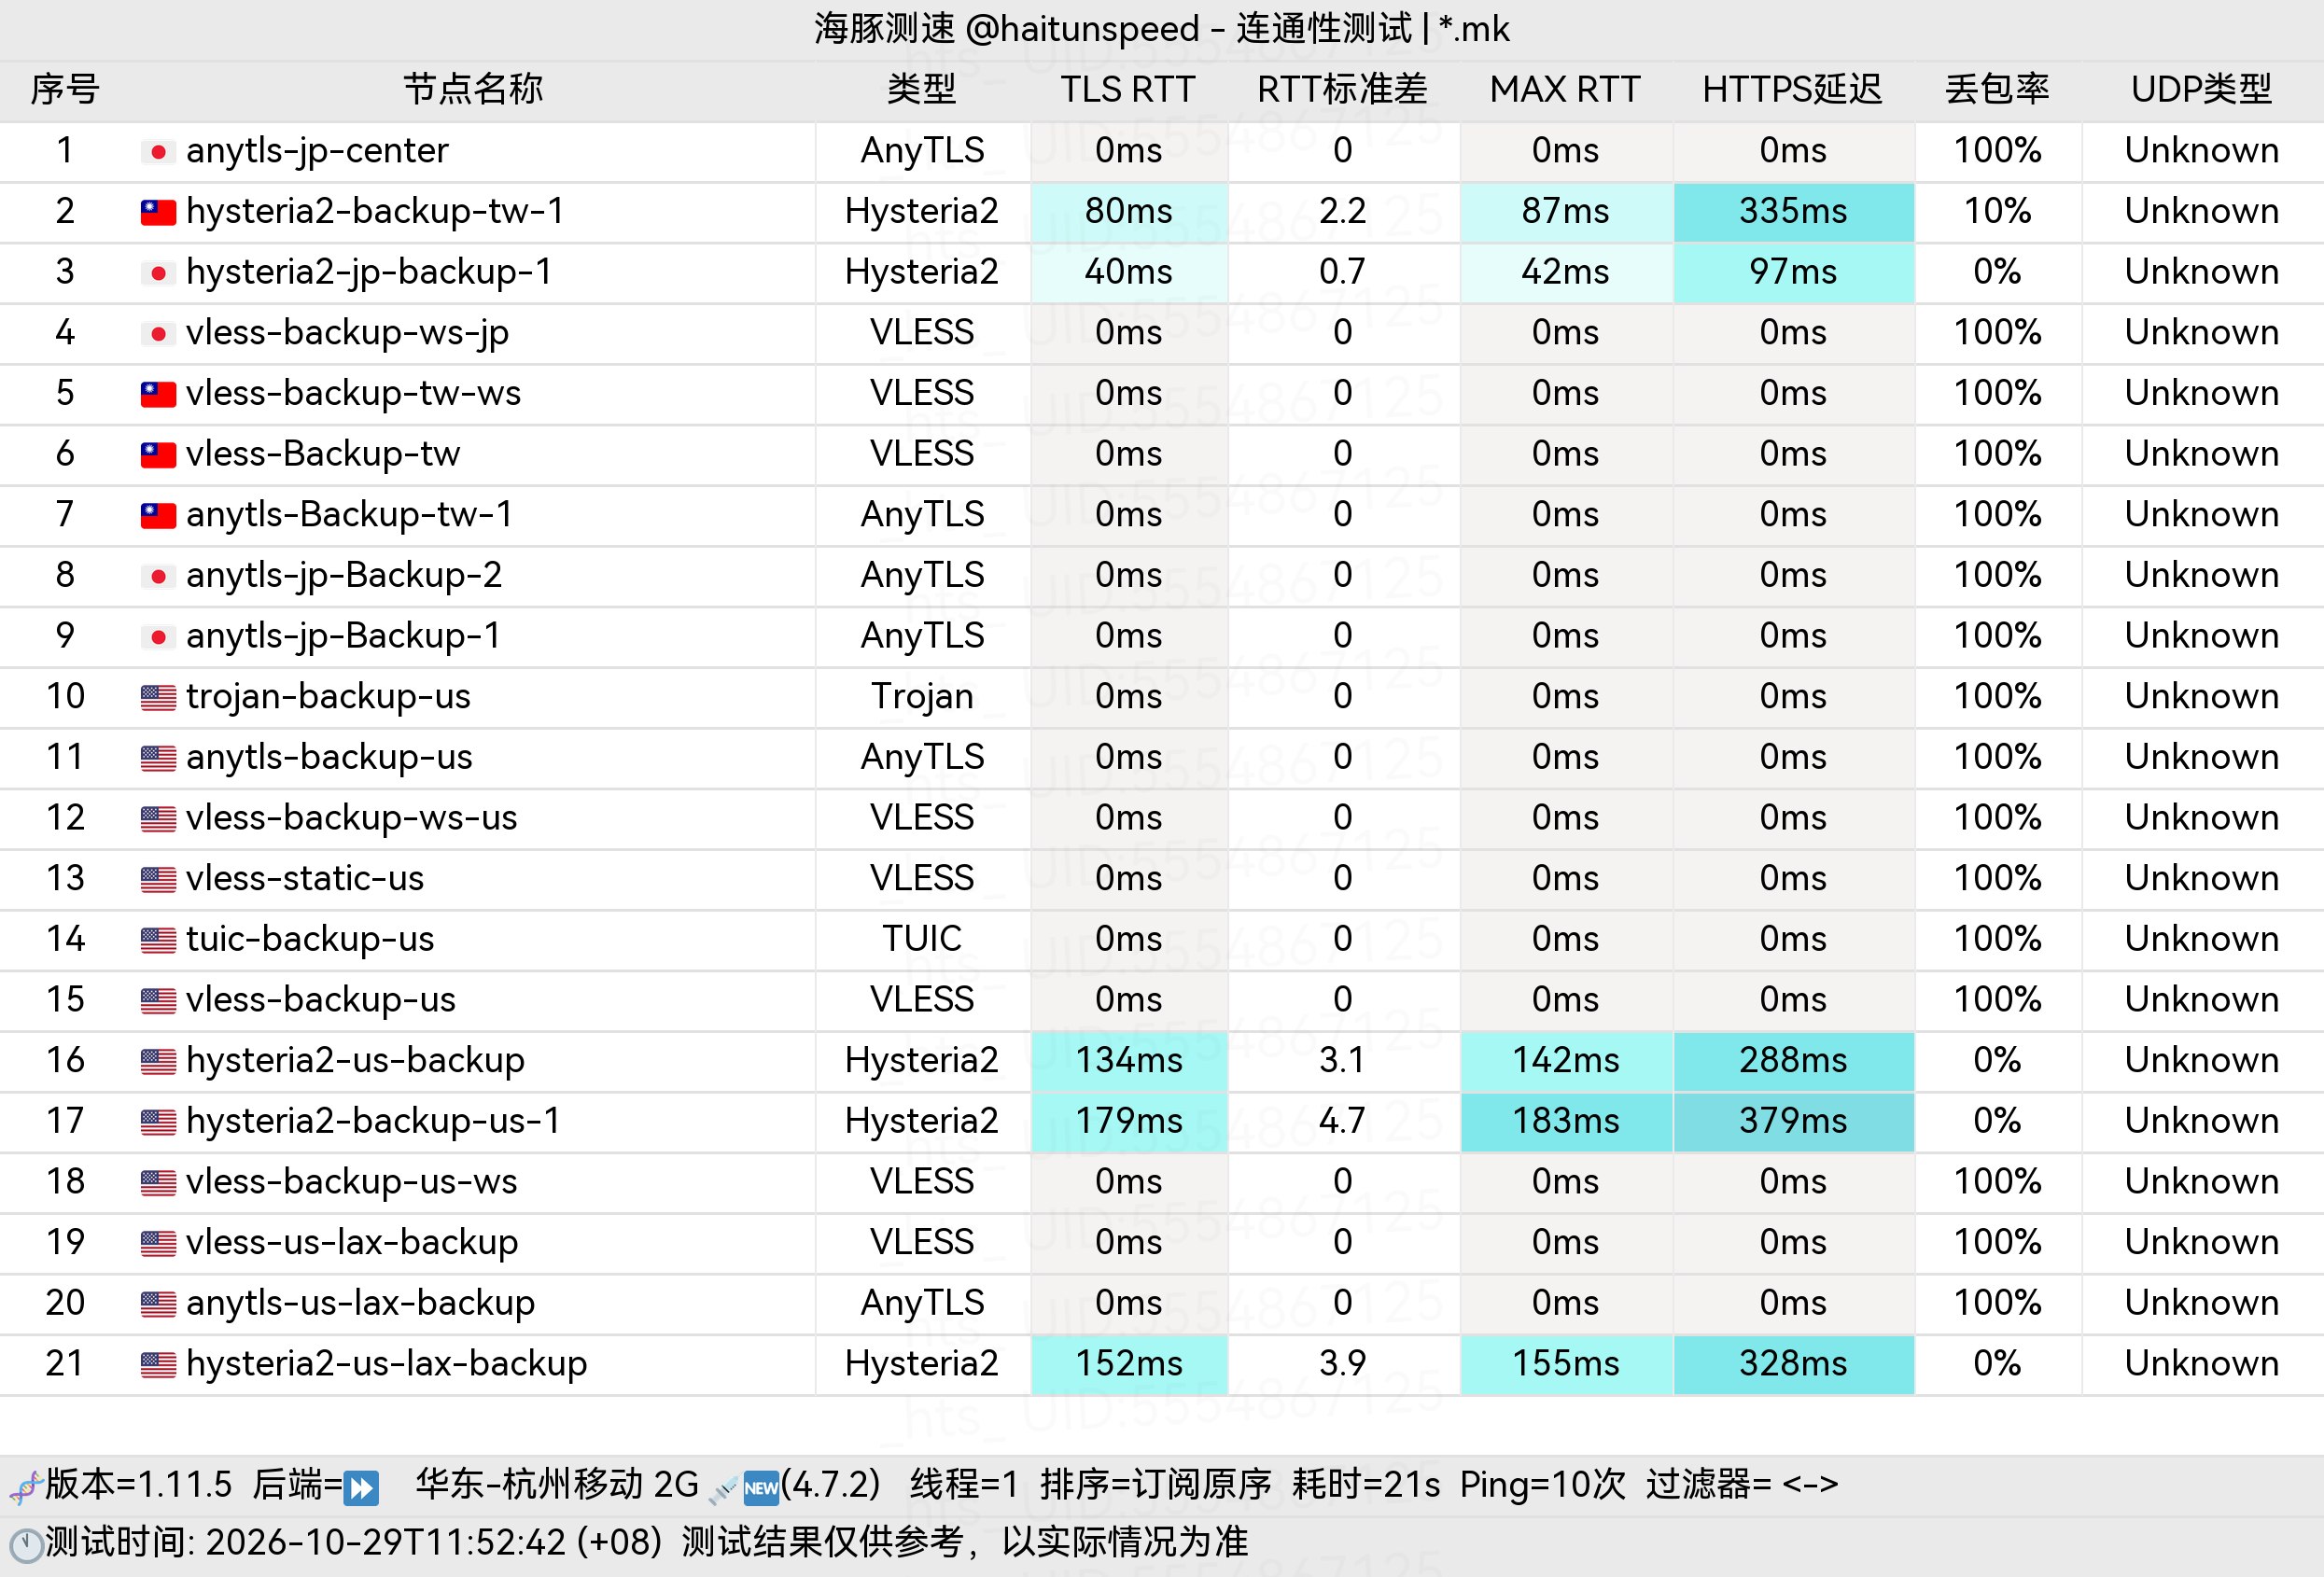Screen dimensions: 2324x1577
Task: Click node name vless-backup-ws-jp
Action: coord(347,333)
